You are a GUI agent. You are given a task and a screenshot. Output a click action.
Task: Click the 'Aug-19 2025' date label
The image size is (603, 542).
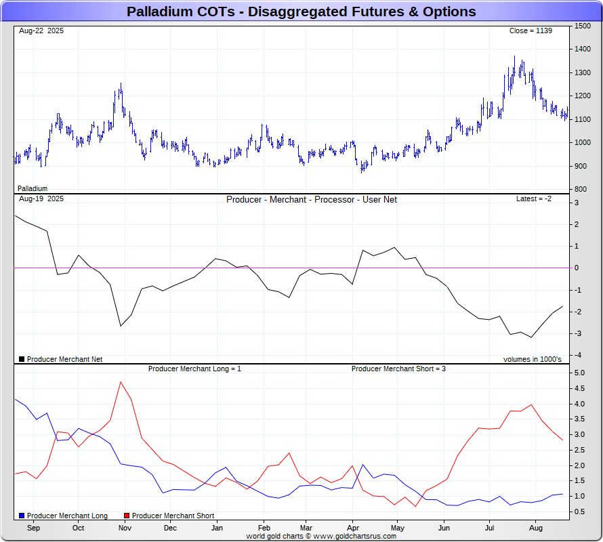pyautogui.click(x=41, y=199)
